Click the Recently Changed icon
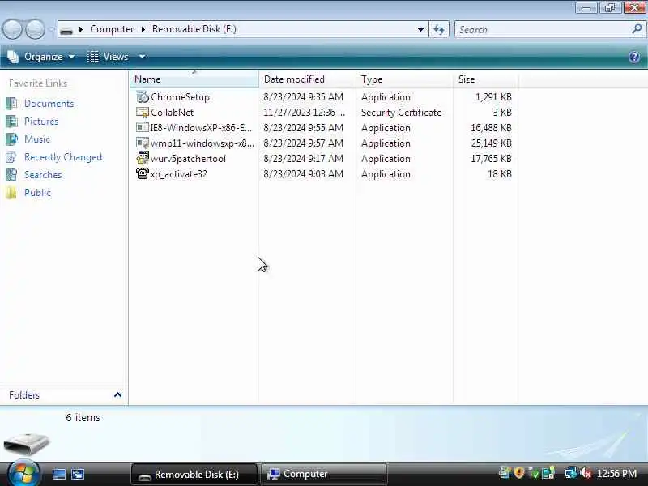This screenshot has height=486, width=648. tap(11, 157)
